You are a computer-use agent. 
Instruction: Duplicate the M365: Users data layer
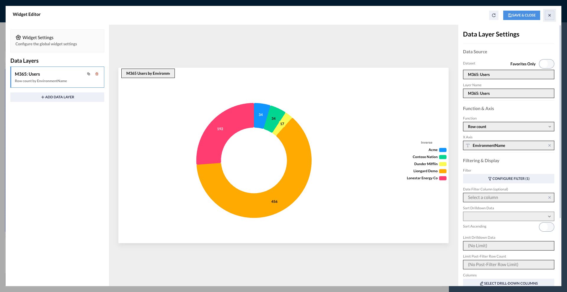point(89,74)
